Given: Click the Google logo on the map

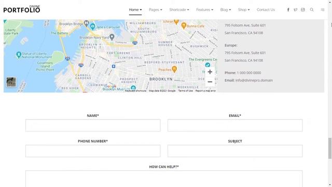Looking at the screenshot, I should 110,86.
